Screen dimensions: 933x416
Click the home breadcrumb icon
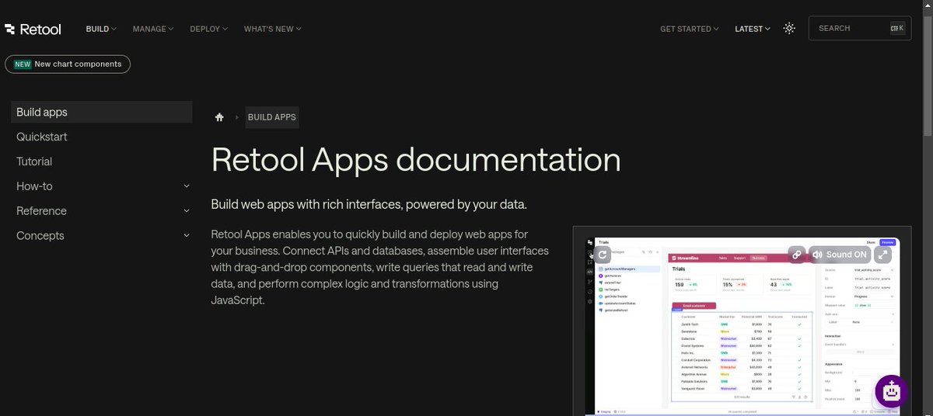219,117
